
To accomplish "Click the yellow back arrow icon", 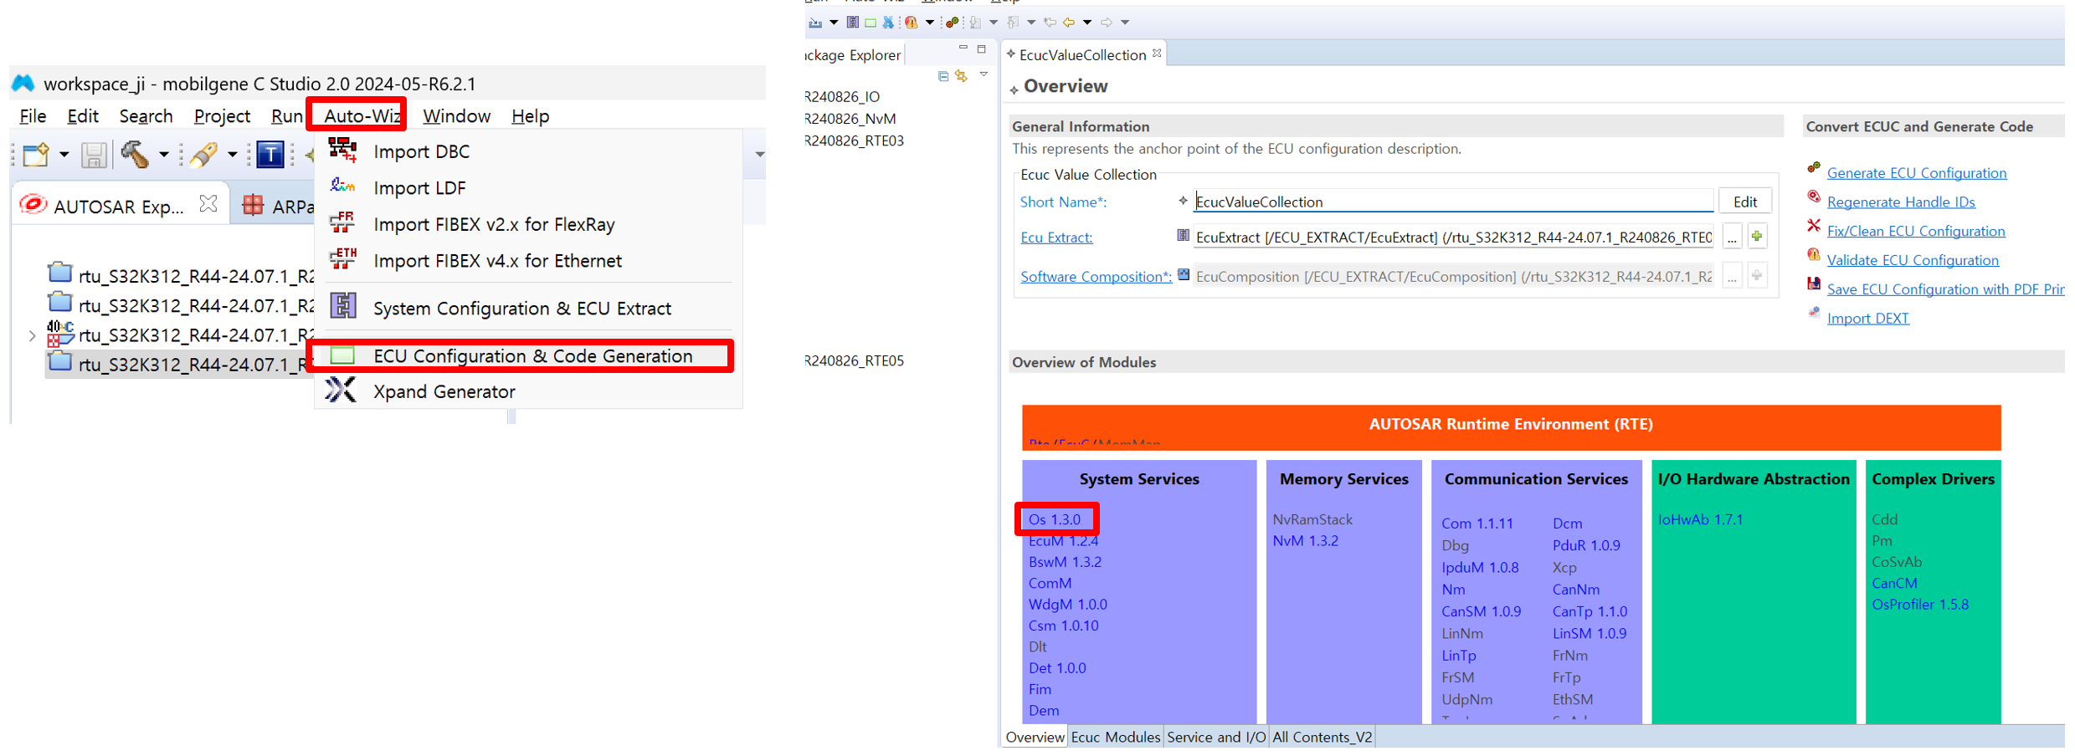I will point(1069,23).
